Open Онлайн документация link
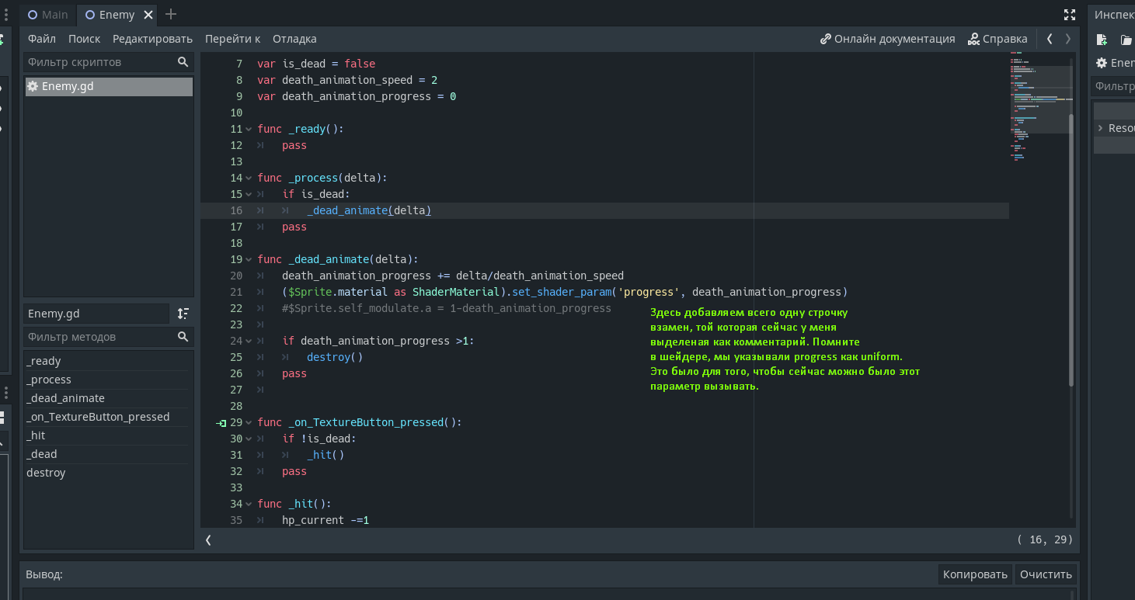The height and width of the screenshot is (600, 1135). click(887, 39)
